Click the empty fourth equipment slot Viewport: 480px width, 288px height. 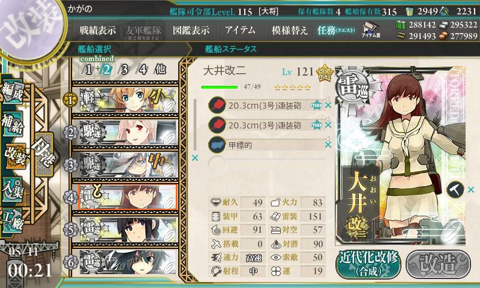point(266,164)
